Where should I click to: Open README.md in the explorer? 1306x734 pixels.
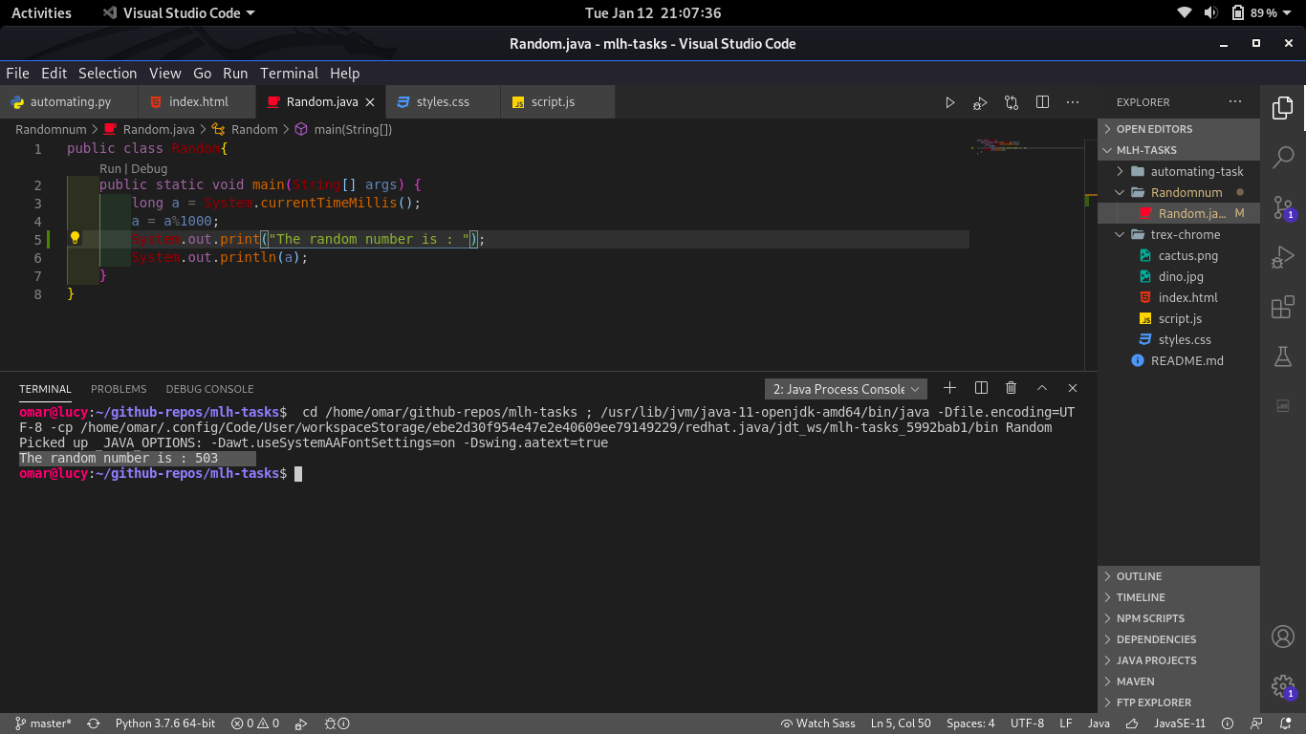coord(1186,360)
